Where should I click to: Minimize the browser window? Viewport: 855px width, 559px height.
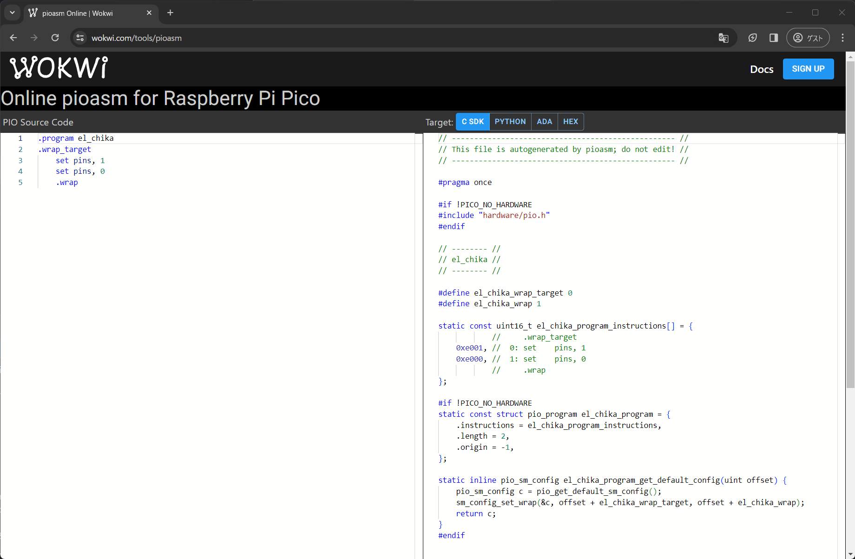tap(789, 13)
